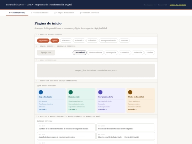The height and width of the screenshot is (144, 192).
Task: Click the 'Calendario' pill
Action: (92, 41)
